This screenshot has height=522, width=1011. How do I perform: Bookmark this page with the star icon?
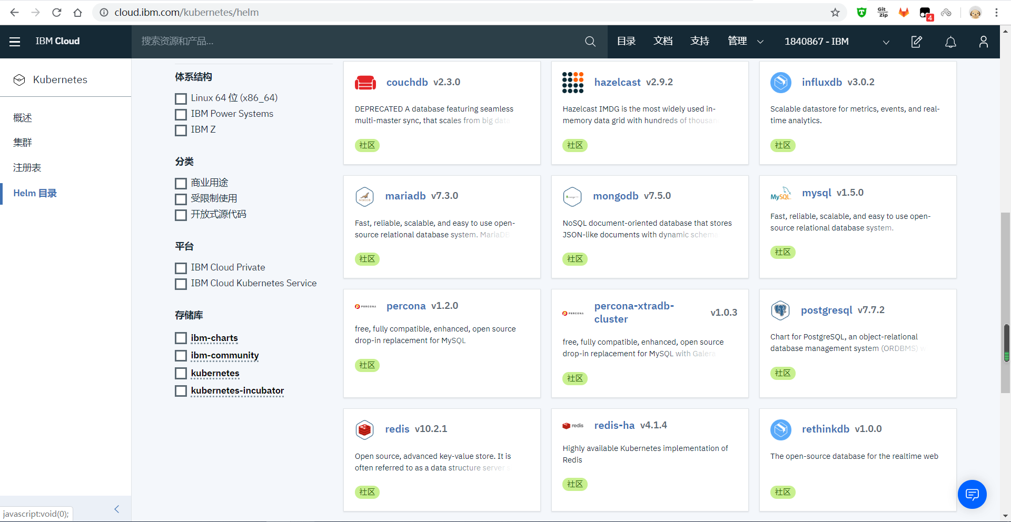pyautogui.click(x=835, y=13)
